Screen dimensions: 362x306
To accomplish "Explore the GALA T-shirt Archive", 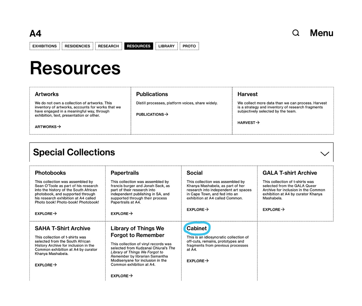I will pyautogui.click(x=274, y=210).
